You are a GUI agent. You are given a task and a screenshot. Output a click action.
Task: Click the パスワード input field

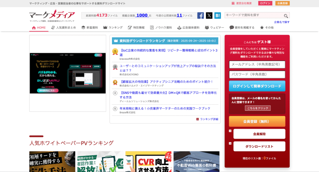coord(257,74)
